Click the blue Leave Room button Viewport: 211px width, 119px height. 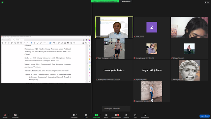(x=204, y=116)
